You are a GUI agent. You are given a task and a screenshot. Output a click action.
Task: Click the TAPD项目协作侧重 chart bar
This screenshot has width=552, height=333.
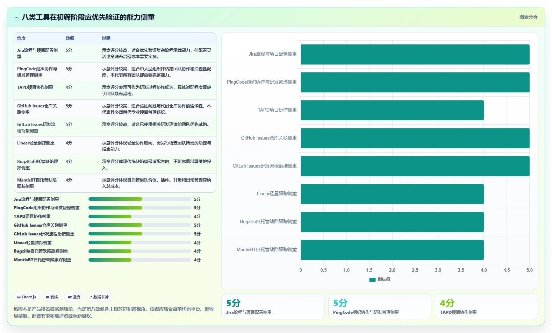(x=392, y=110)
